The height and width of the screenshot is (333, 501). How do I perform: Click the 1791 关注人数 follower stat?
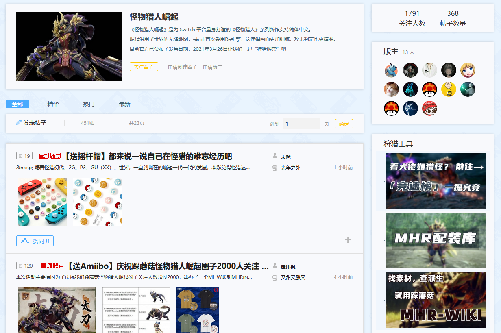(x=412, y=18)
